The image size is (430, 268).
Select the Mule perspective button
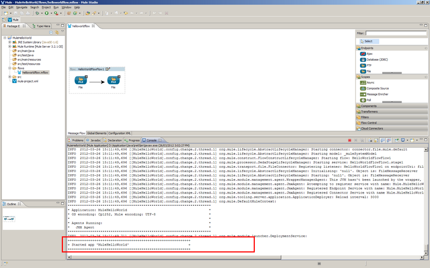click(13, 20)
